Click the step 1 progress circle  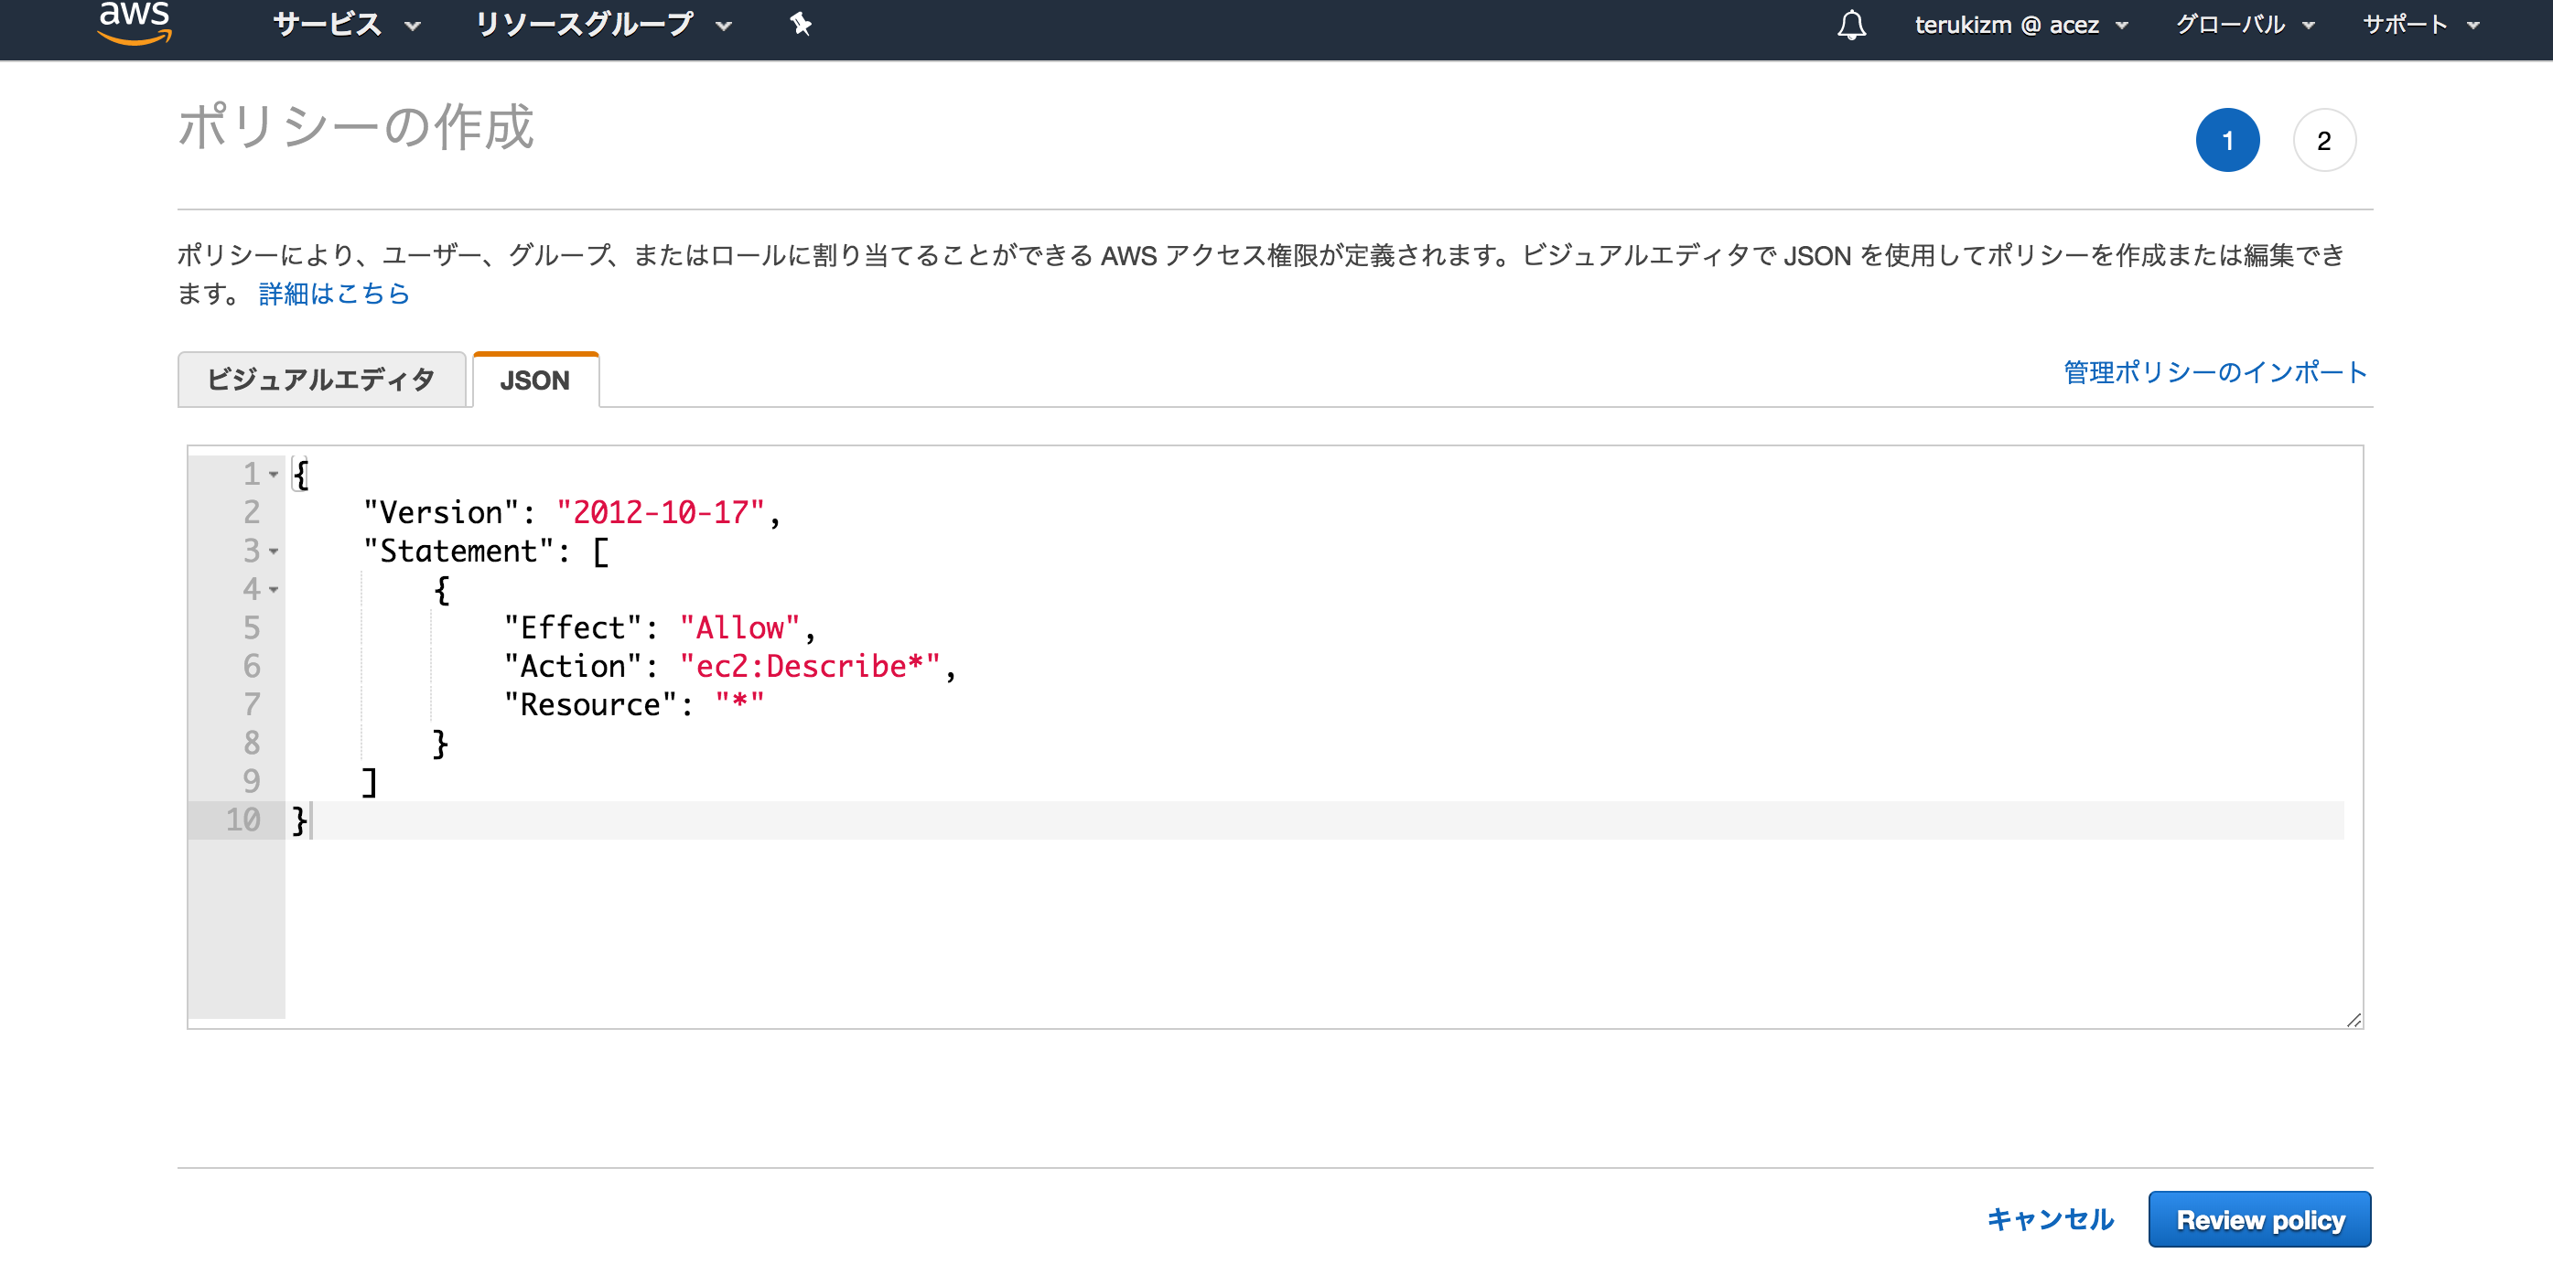click(x=2228, y=140)
